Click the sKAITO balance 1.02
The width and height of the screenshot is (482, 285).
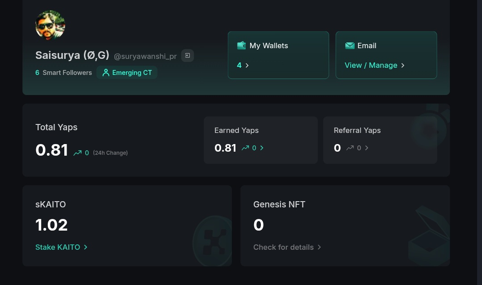(51, 225)
